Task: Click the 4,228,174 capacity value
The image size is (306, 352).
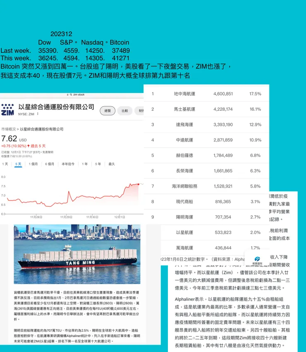Action: pos(223,109)
